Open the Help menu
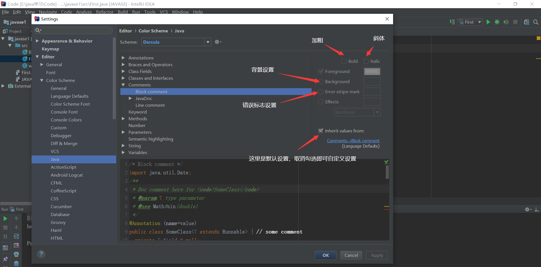This screenshot has width=541, height=267. (198, 12)
